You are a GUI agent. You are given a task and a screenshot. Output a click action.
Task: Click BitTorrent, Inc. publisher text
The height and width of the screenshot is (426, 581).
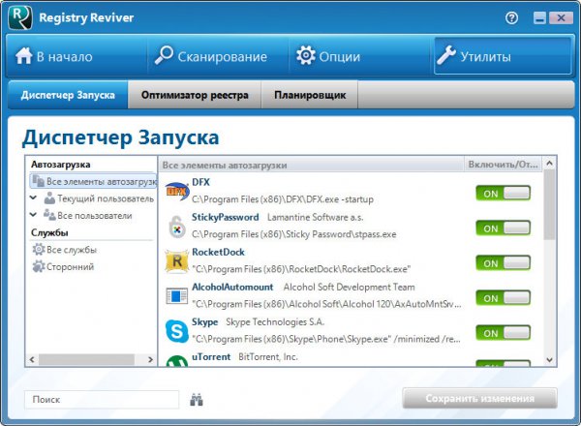click(x=268, y=356)
